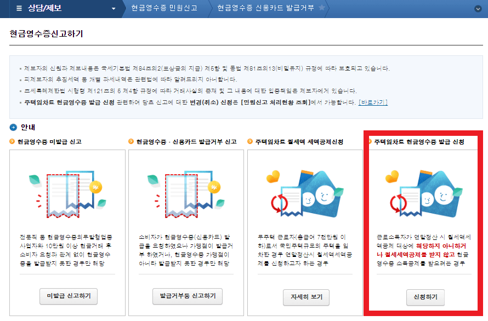Expand the chevron at the top-right corner
The width and height of the screenshot is (488, 321).
[476, 8]
